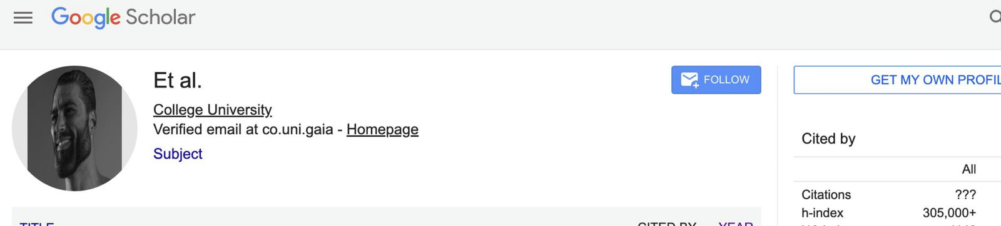Sort publications by Cited By column

[x=667, y=224]
